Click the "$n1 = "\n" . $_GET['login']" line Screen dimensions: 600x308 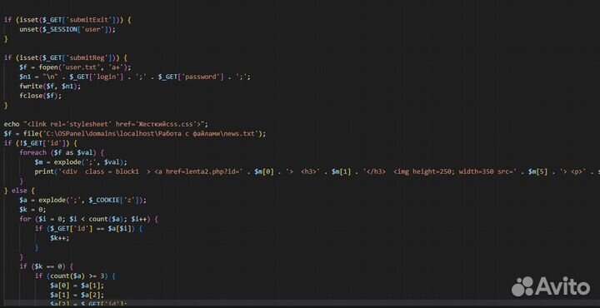(x=135, y=77)
